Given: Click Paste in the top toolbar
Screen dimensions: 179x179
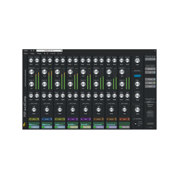Looking at the screenshot, I should pos(39,53).
